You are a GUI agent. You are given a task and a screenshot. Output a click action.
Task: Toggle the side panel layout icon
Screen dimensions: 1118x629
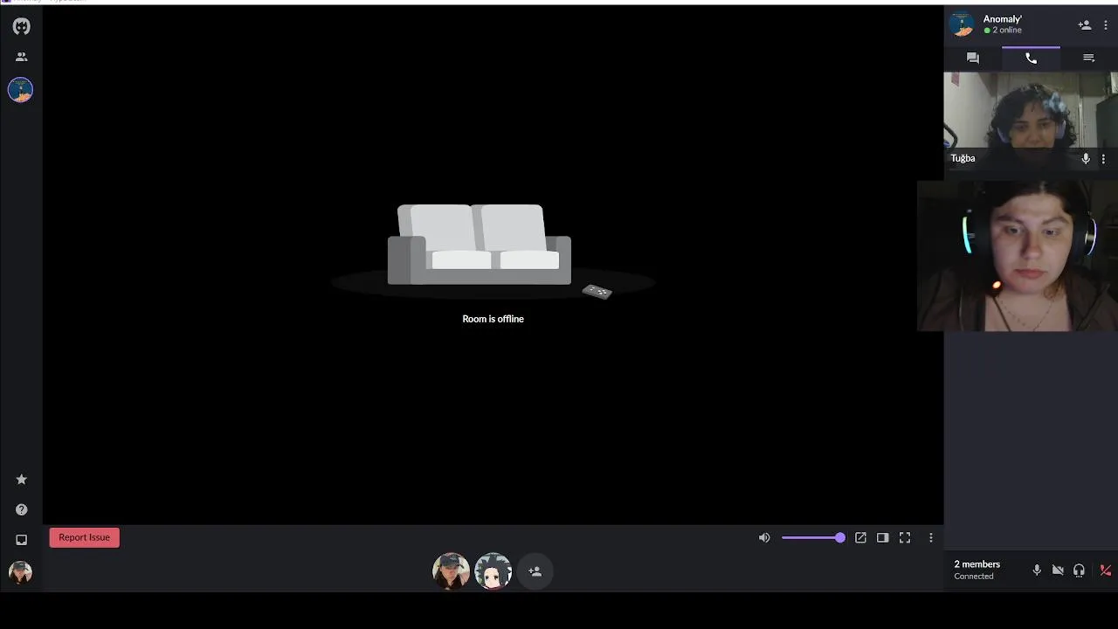pyautogui.click(x=883, y=538)
